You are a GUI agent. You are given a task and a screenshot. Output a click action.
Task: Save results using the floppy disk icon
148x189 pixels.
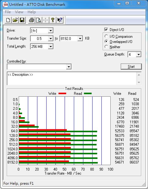pos(22,20)
